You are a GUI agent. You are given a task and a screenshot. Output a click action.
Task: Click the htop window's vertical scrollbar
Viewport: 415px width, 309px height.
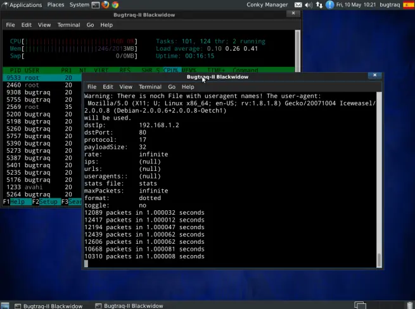point(298,51)
